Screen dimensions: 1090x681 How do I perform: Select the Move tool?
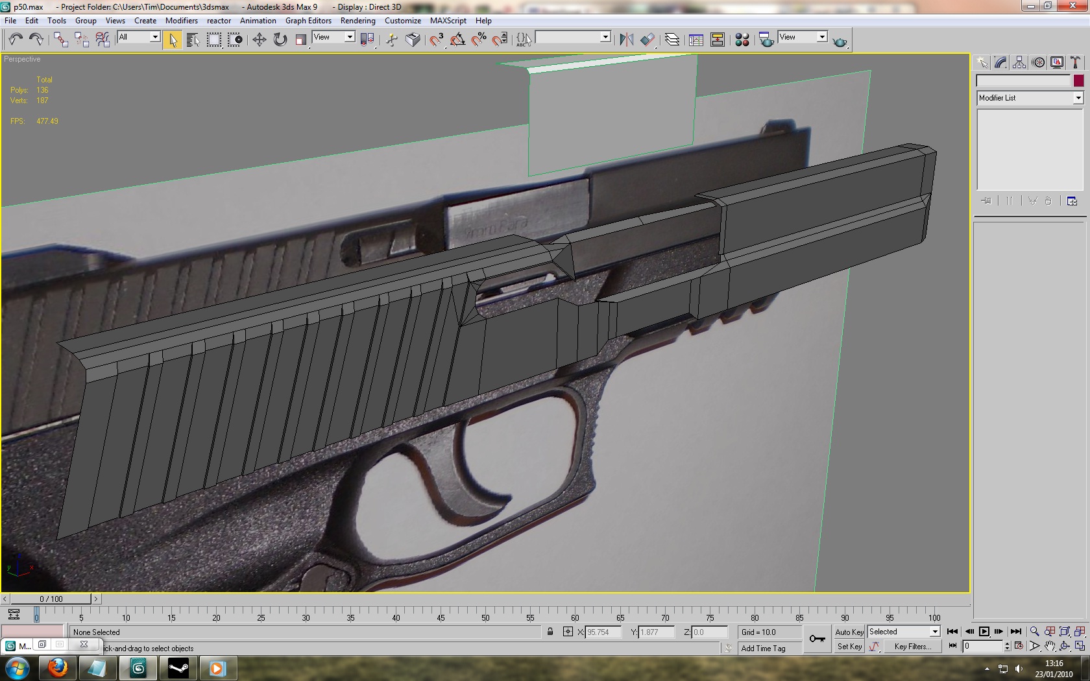click(x=259, y=40)
